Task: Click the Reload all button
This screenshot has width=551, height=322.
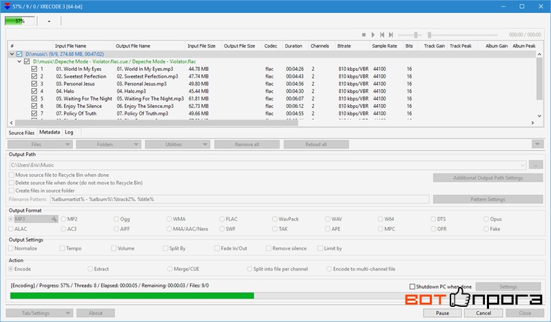Action: pos(316,144)
